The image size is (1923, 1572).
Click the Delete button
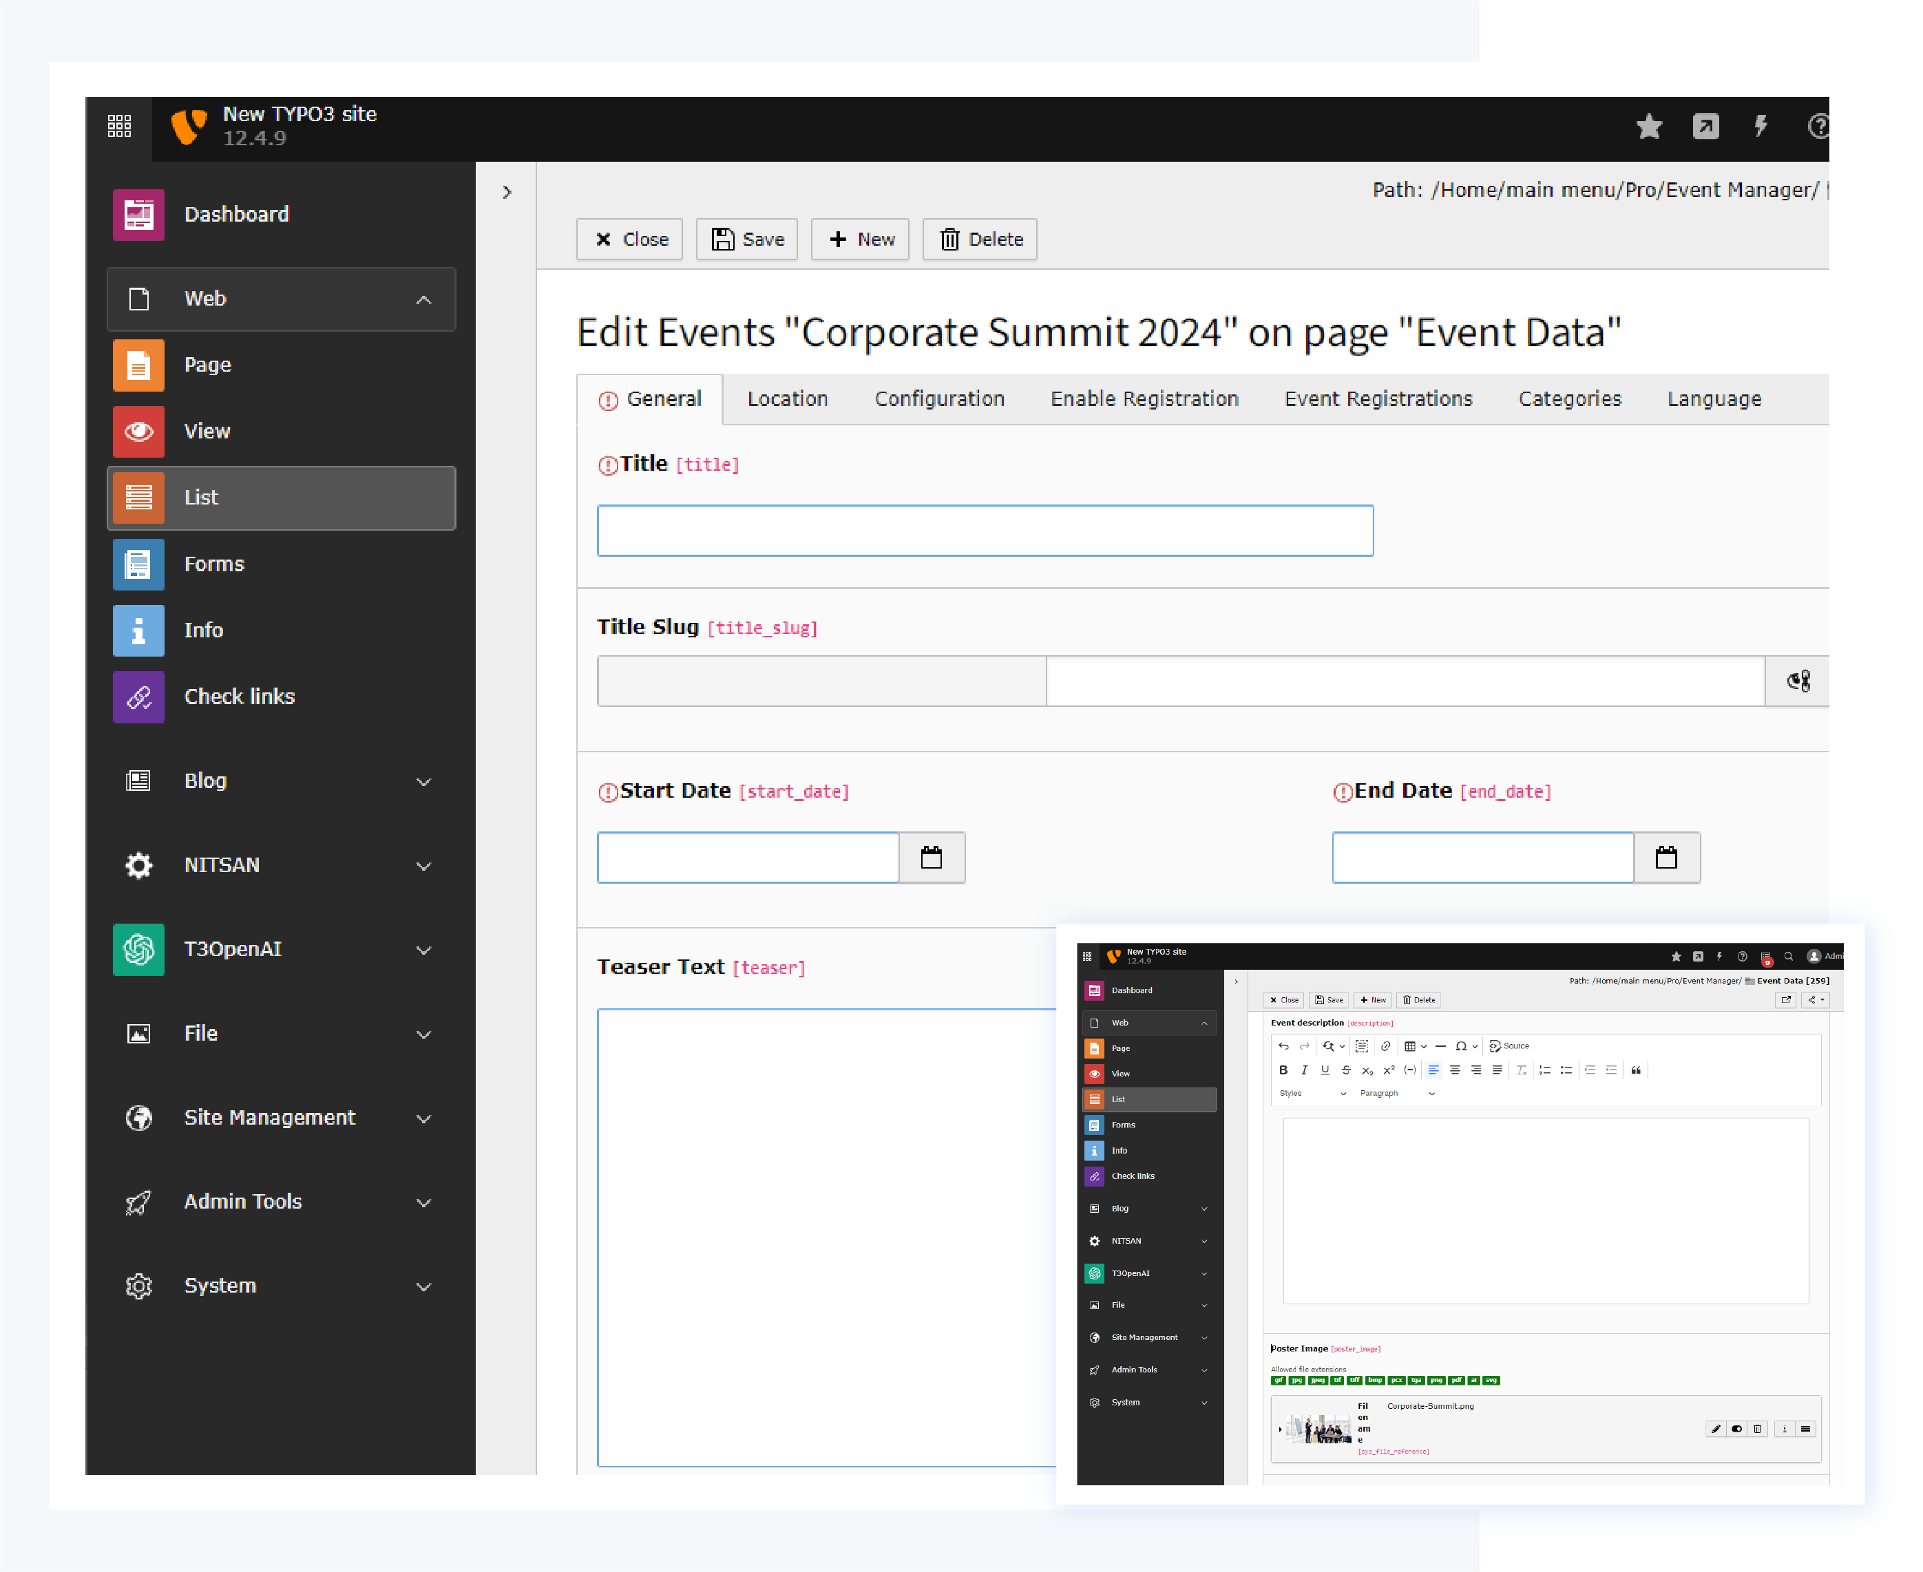point(980,239)
